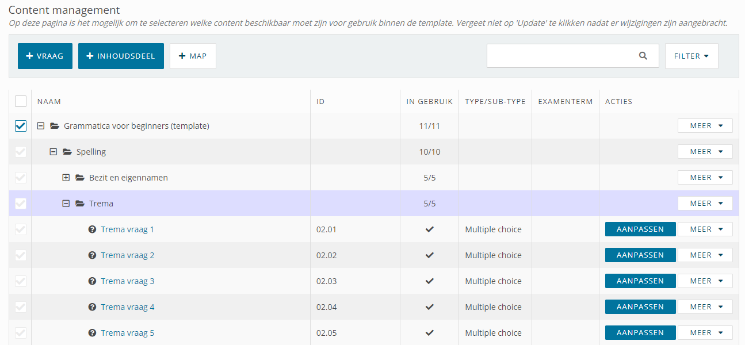Screen dimensions: 745x345
Task: Click the search magnifier icon
Action: point(643,56)
